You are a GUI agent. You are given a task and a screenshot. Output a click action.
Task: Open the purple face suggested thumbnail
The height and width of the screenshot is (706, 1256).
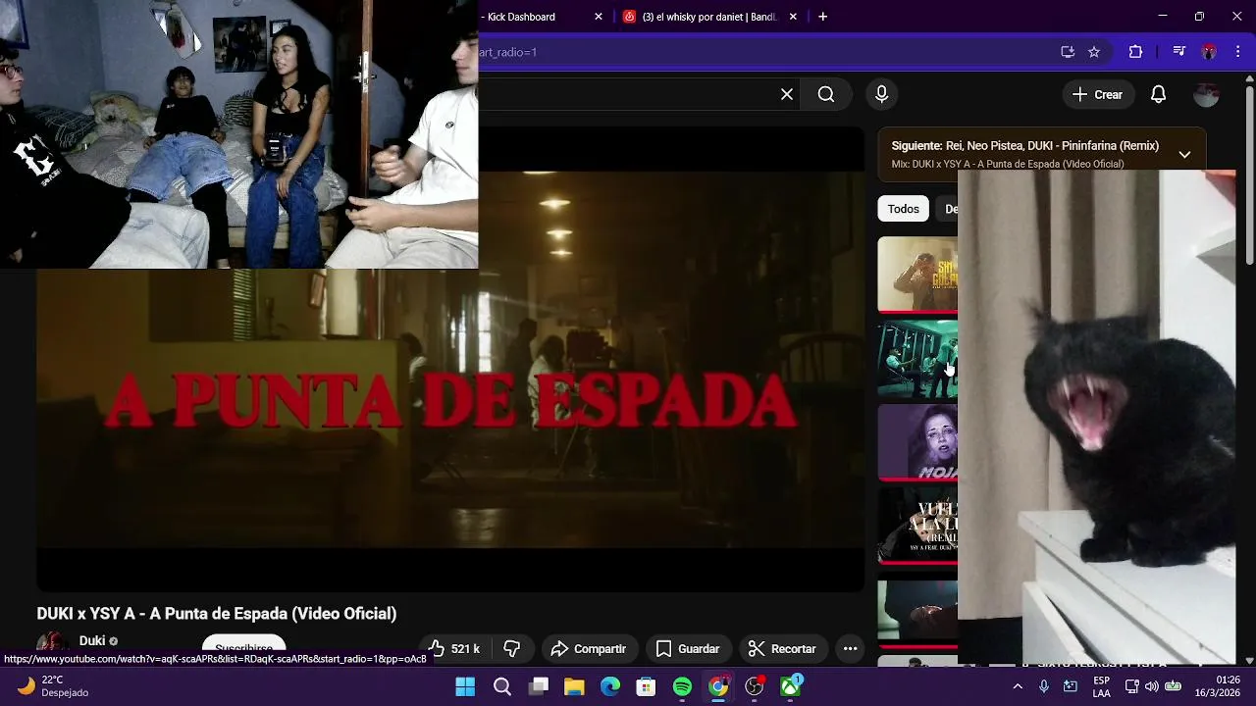pos(917,443)
